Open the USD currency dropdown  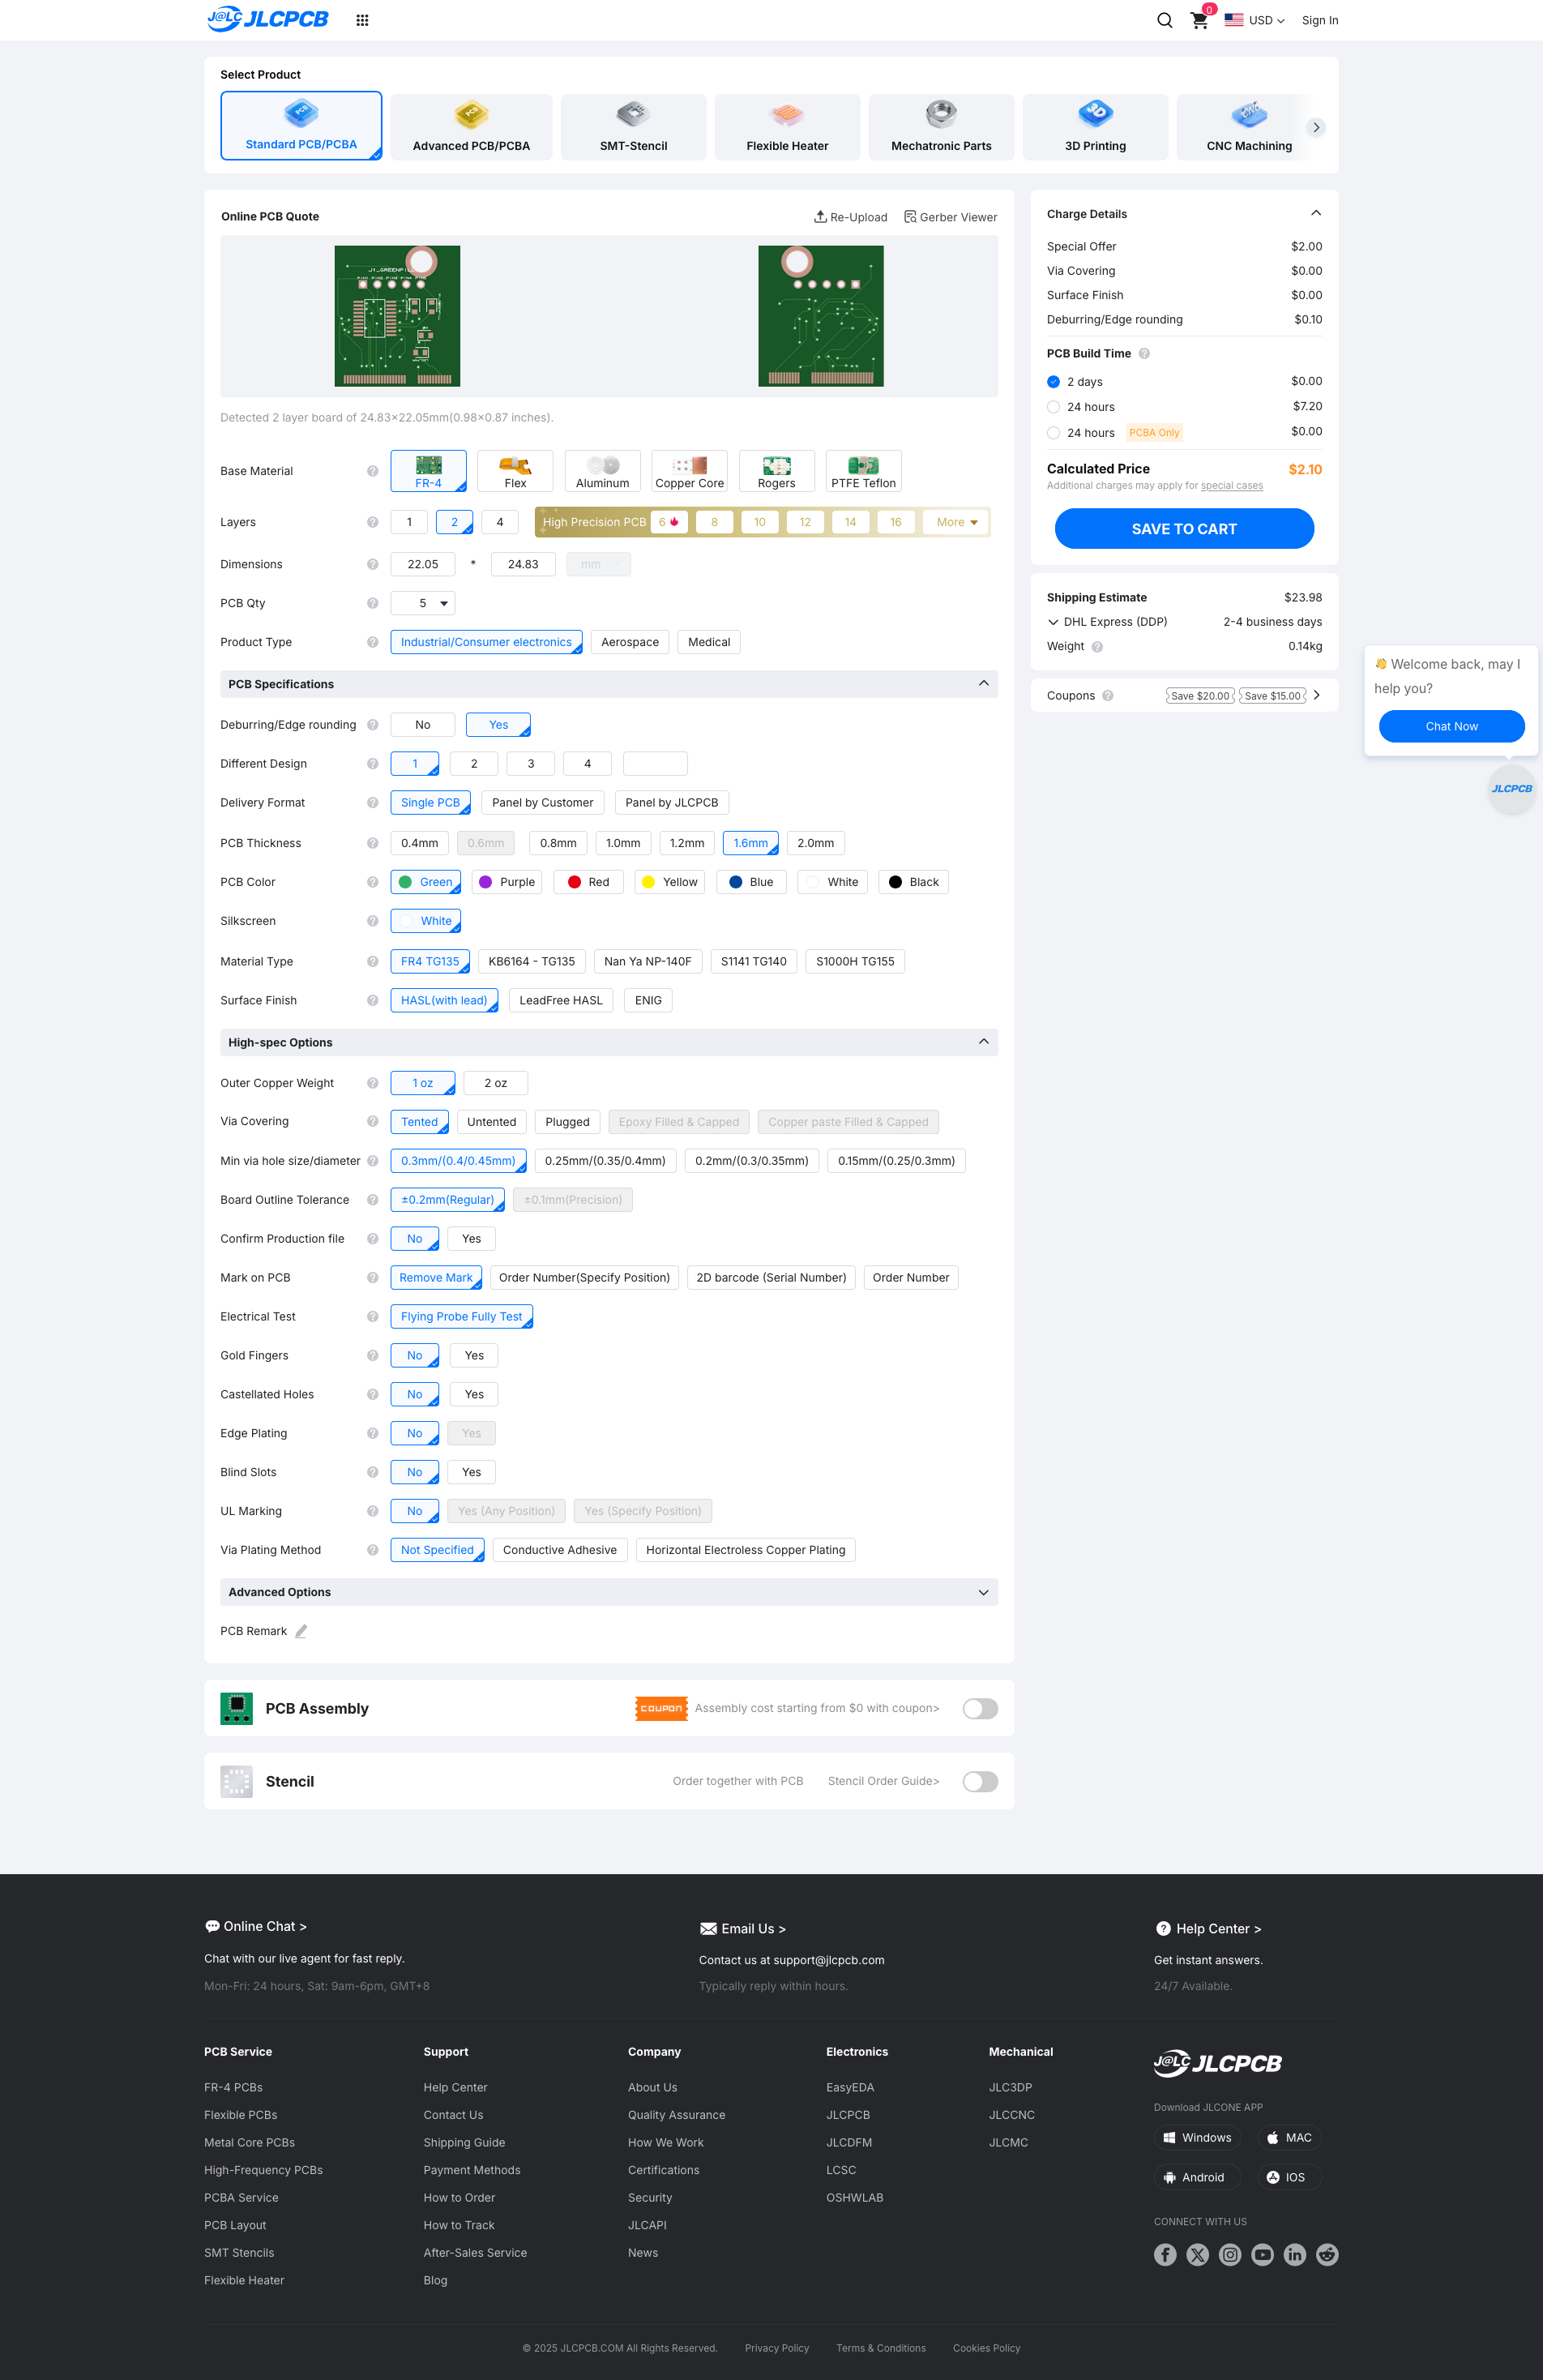tap(1255, 20)
